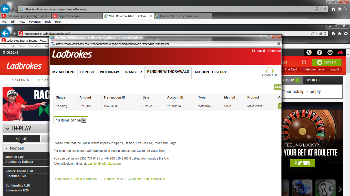350x196 pixels.
Task: Click the Ladbrokes logo in cashier popup
Action: tap(72, 54)
